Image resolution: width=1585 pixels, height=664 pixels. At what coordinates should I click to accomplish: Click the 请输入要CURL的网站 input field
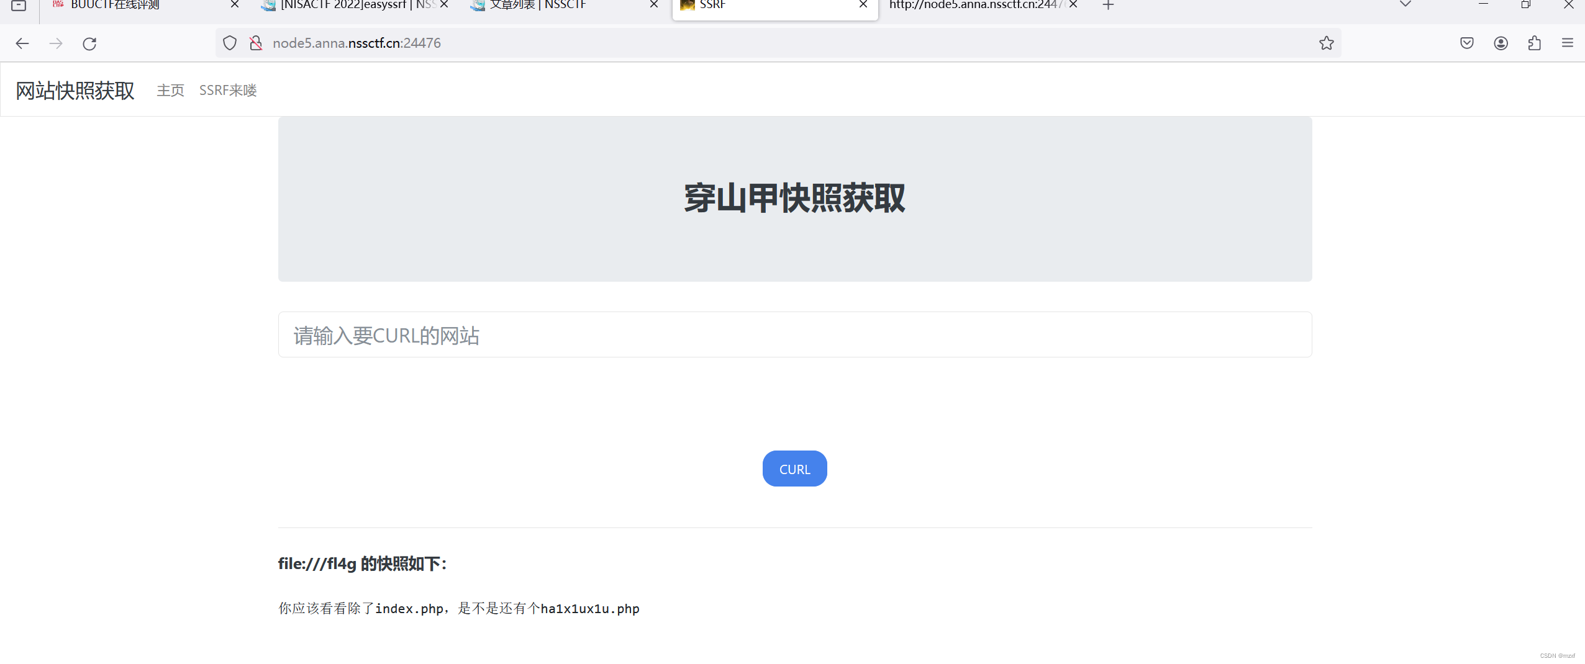(x=794, y=334)
